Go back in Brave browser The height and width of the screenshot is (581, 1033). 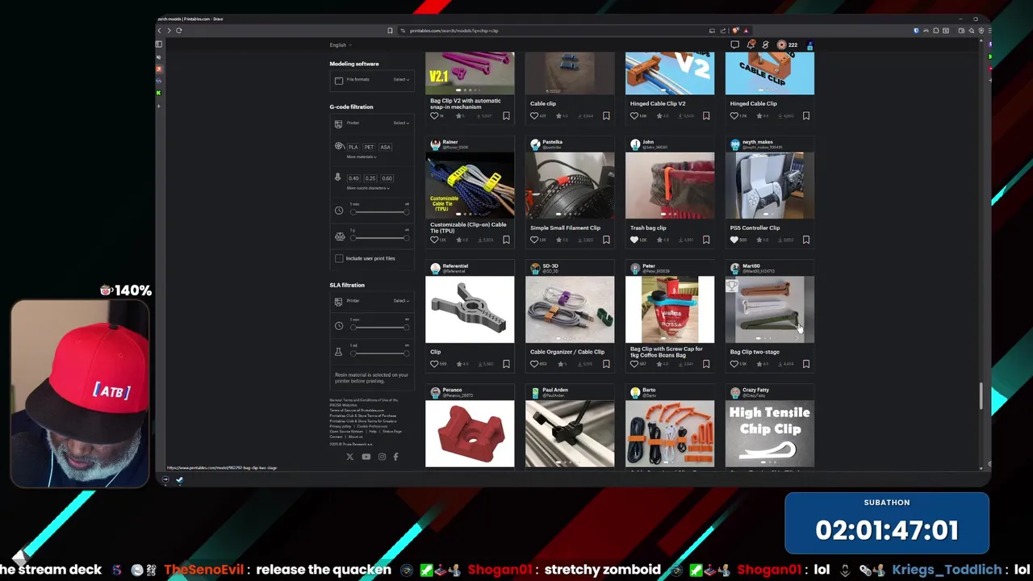pos(160,31)
